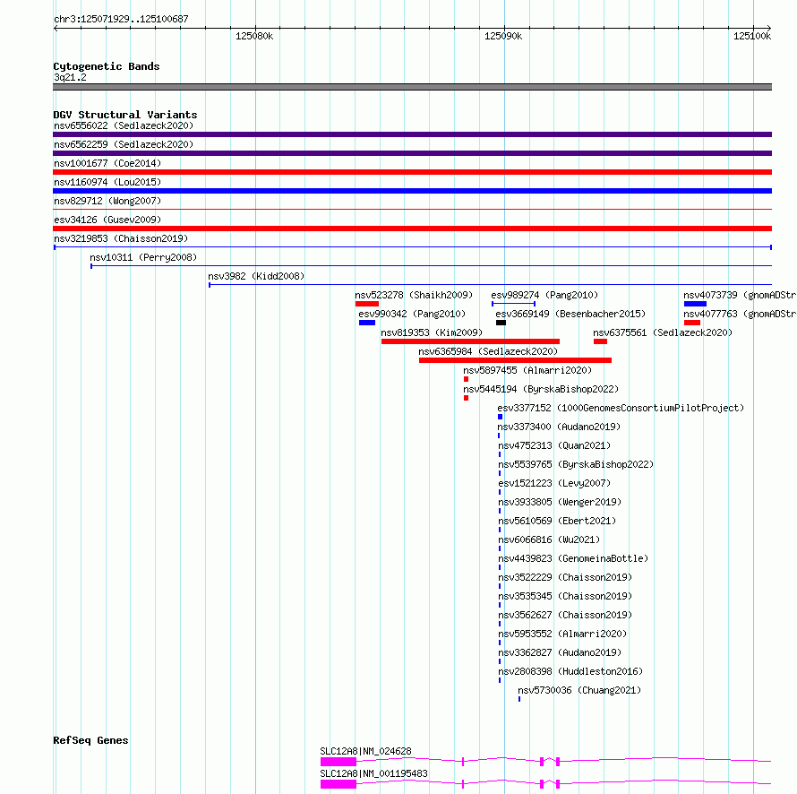Open variant nsv3562627 (Chaisson2019) label
The width and height of the screenshot is (797, 794).
coord(565,615)
